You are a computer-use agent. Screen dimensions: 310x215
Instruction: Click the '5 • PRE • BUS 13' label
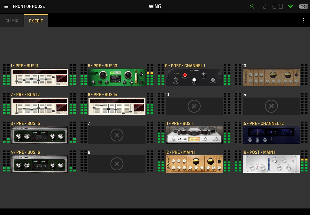(x=103, y=66)
